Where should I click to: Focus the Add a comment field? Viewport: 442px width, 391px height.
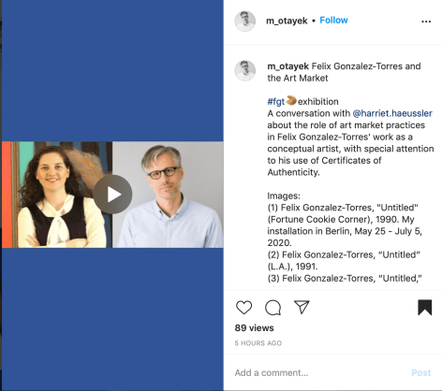click(x=318, y=373)
